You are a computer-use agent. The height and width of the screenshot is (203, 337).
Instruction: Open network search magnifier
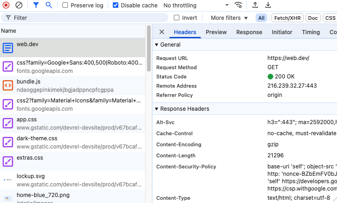pyautogui.click(x=49, y=6)
